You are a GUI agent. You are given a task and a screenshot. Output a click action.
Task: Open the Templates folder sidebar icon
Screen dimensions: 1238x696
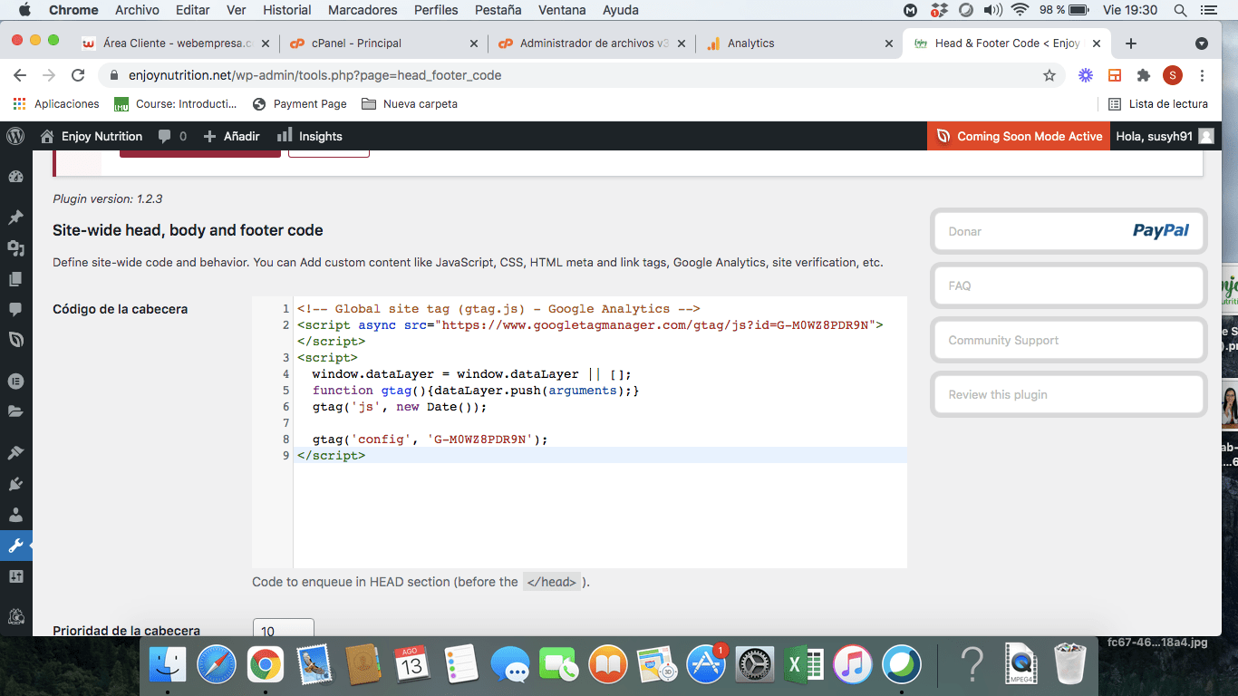15,411
